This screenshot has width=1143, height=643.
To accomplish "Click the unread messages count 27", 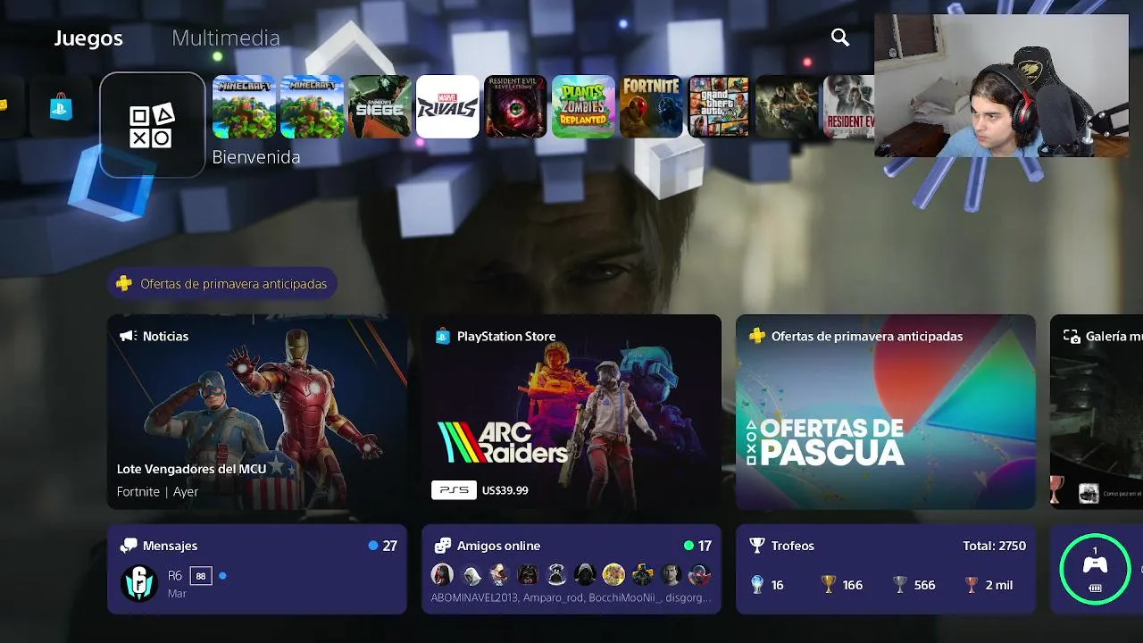I will 389,546.
